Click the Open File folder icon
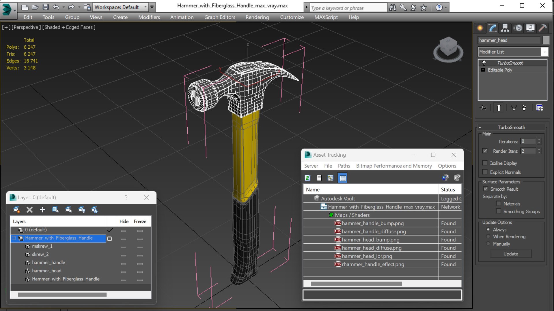 tap(35, 7)
